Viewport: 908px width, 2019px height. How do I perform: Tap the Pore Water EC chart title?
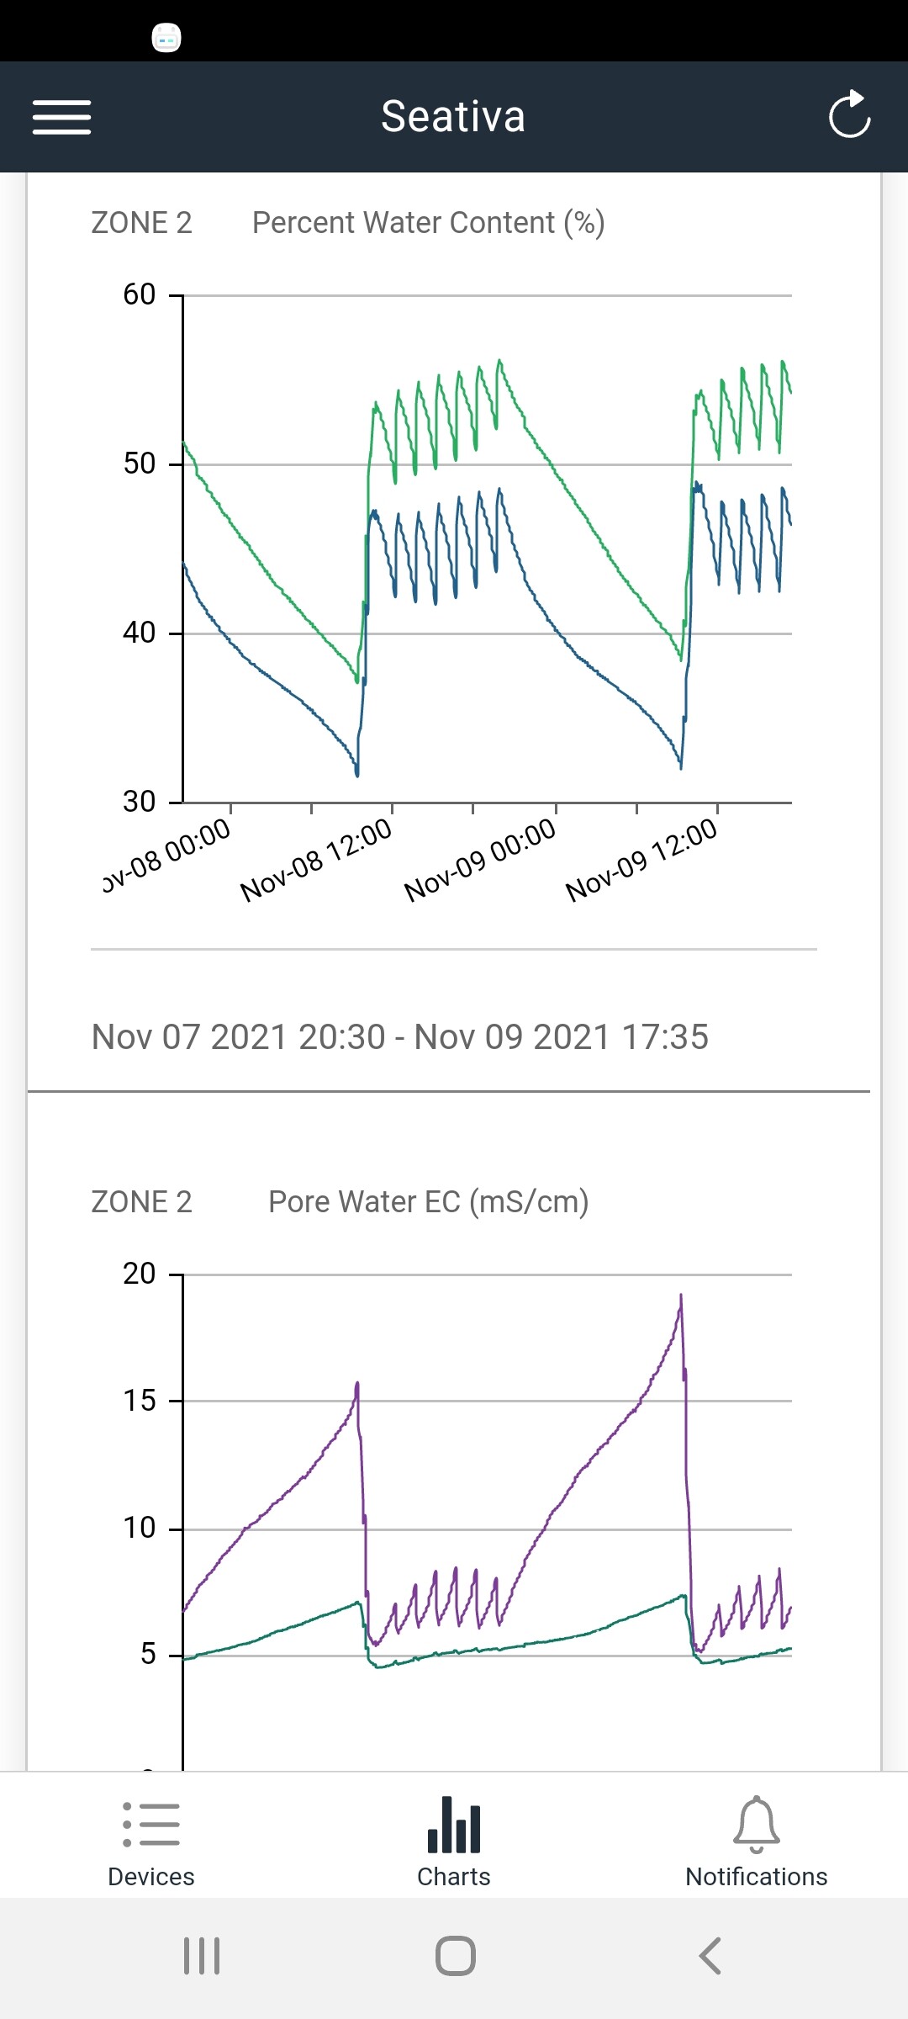429,1202
